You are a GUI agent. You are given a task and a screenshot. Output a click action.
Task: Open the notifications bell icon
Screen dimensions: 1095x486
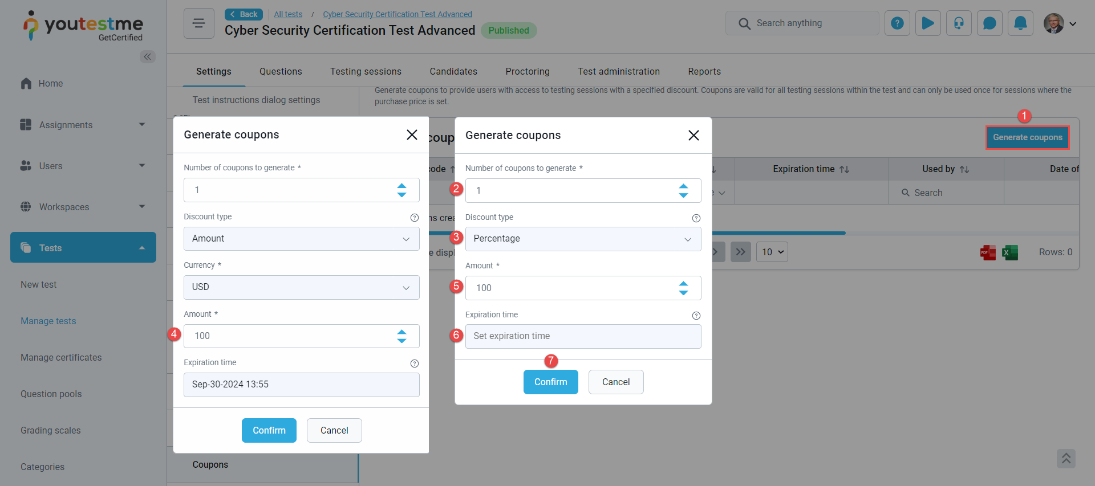click(x=1020, y=23)
